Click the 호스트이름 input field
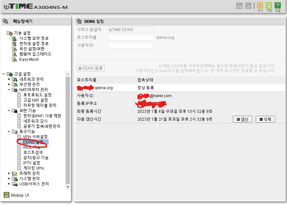 coord(131,37)
